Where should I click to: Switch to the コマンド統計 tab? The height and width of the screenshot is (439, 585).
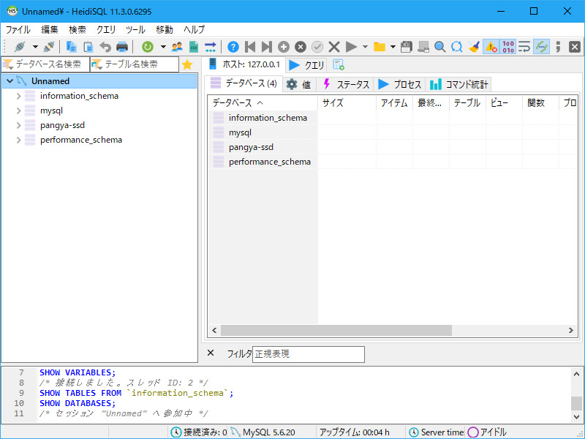[x=458, y=84]
